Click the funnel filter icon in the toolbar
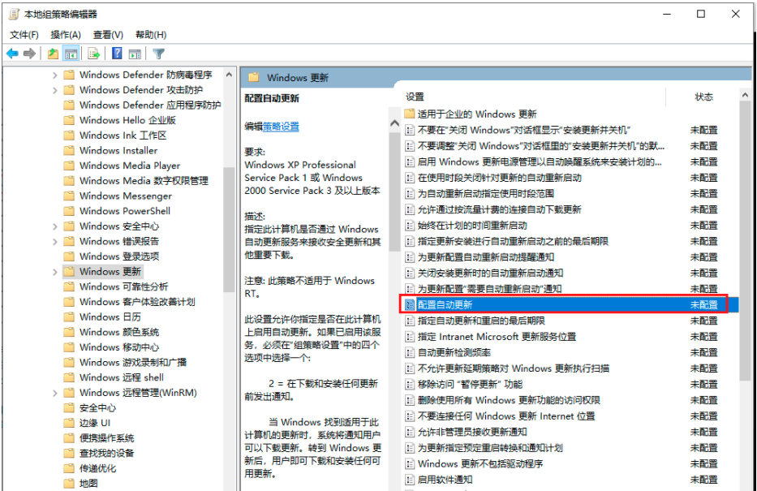The height and width of the screenshot is (491, 757). click(x=159, y=54)
